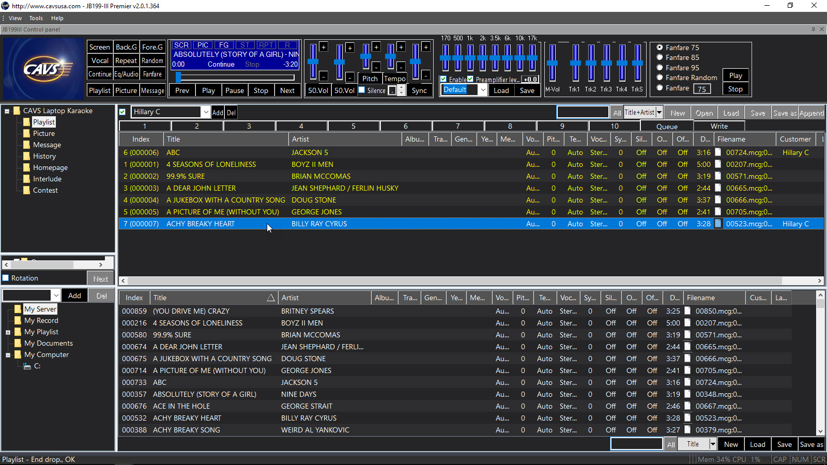Click the playlist search input field
The width and height of the screenshot is (827, 465).
[583, 112]
